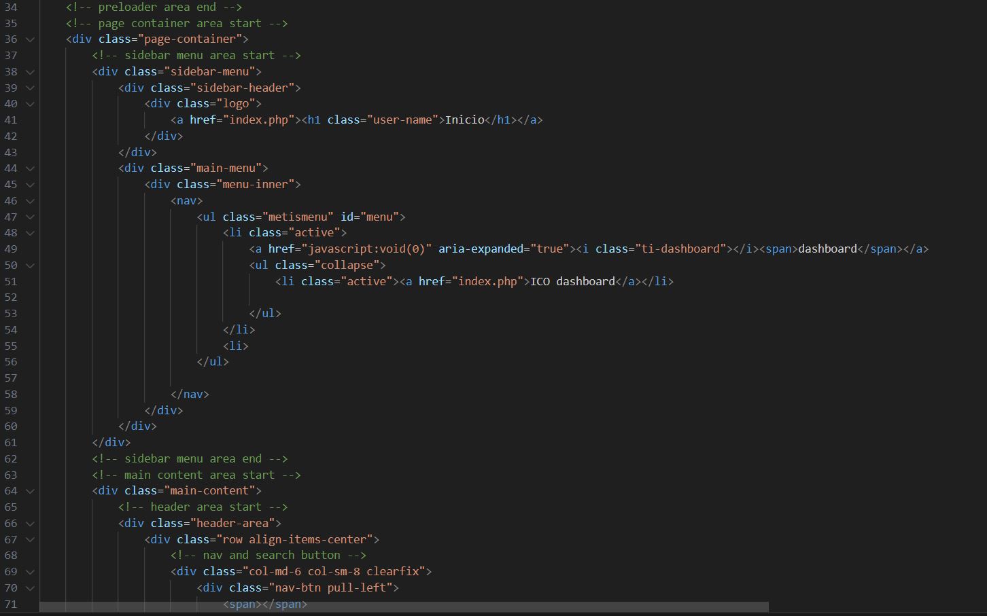Screen dimensions: 987x616
Task: Click the closing nav tag
Action: [190, 394]
